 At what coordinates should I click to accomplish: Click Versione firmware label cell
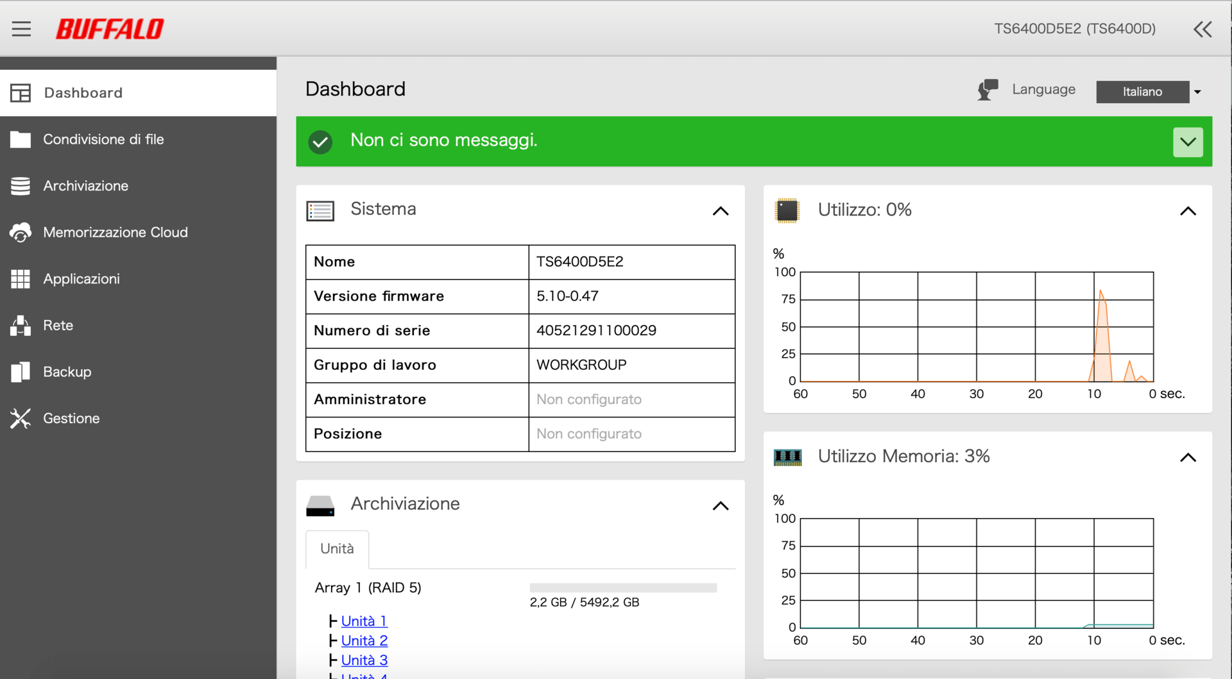click(x=417, y=296)
